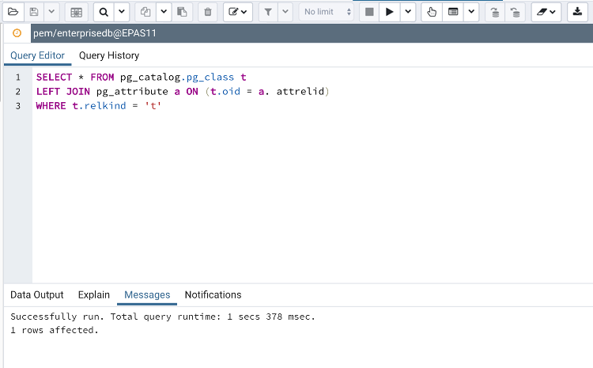
Task: Open Find using the magnifier icon
Action: (104, 12)
